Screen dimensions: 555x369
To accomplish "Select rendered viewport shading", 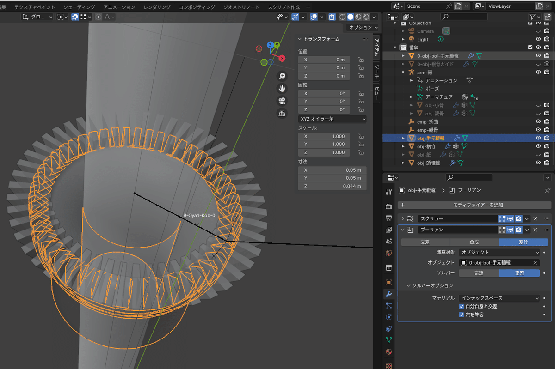I will click(x=366, y=17).
